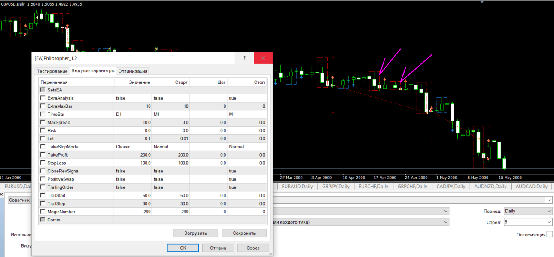Open the Оптимизация tab in the dialog
The width and height of the screenshot is (554, 257).
133,71
